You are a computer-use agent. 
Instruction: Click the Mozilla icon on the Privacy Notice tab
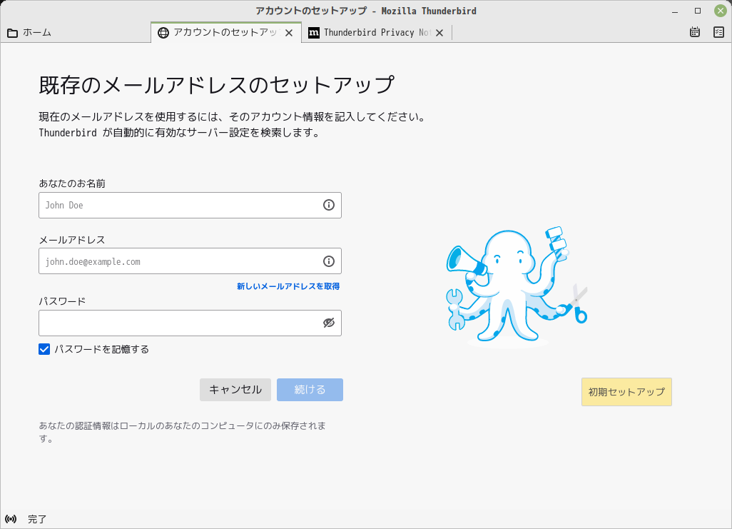pyautogui.click(x=314, y=33)
